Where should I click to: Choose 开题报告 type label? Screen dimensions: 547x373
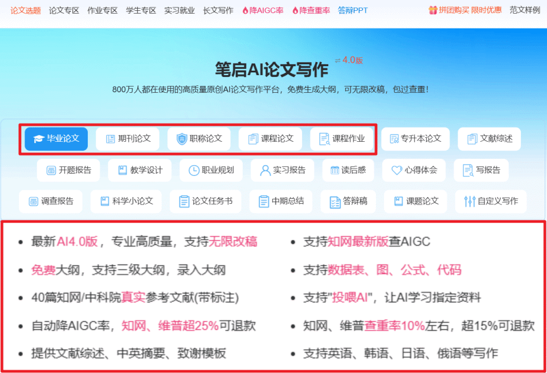click(x=75, y=170)
